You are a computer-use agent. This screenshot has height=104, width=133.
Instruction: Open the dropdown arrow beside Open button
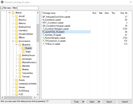(99, 102)
